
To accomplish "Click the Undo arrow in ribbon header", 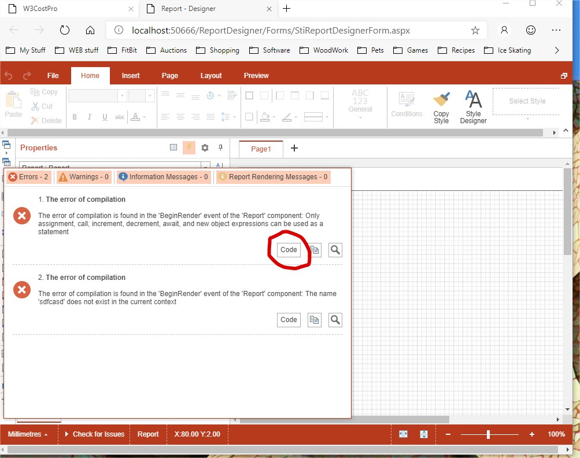I will [x=8, y=76].
